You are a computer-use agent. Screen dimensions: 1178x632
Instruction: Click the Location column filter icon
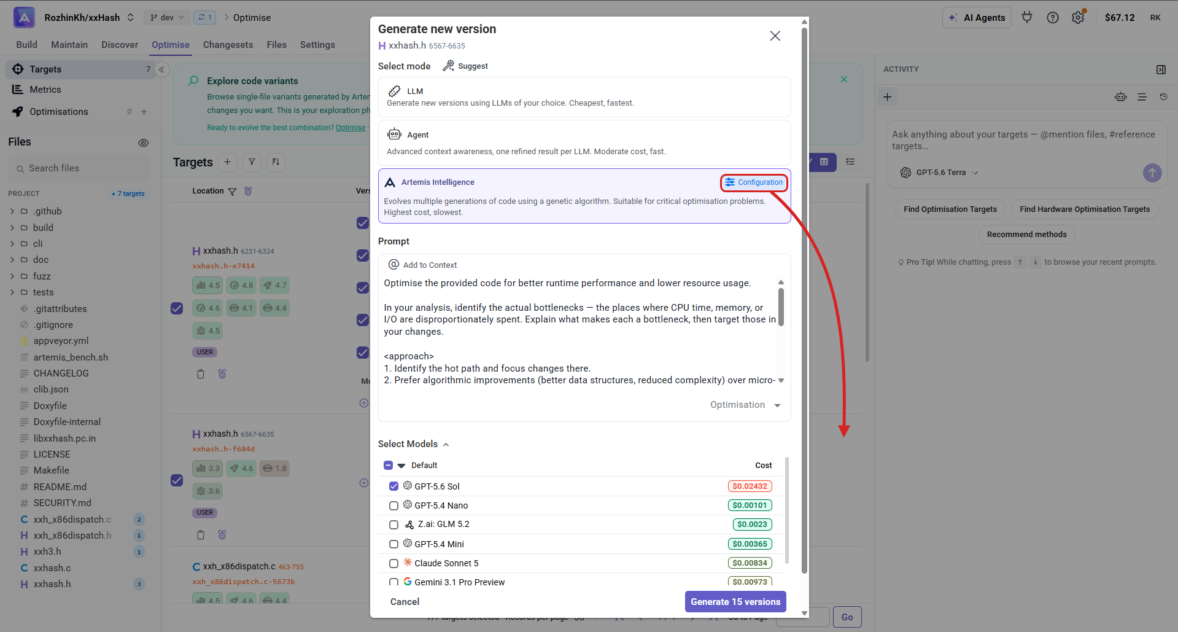pyautogui.click(x=232, y=192)
